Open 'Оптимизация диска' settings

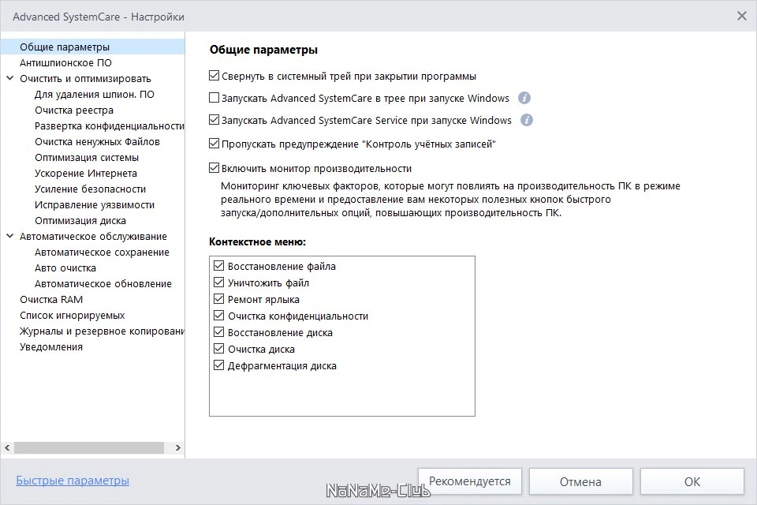[x=80, y=221]
